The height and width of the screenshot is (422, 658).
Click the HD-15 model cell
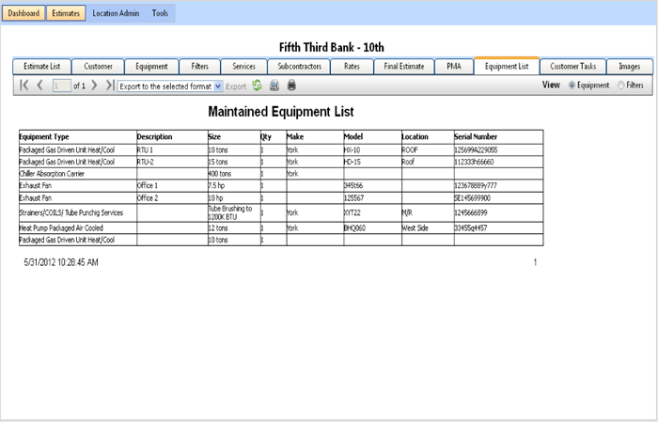[372, 162]
